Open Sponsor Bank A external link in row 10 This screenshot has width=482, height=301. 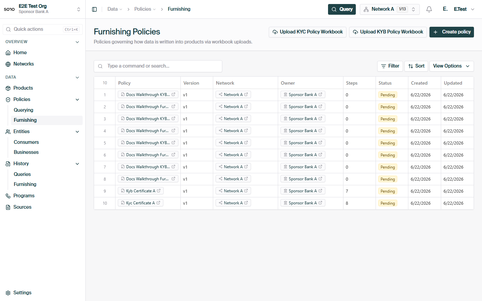(320, 203)
